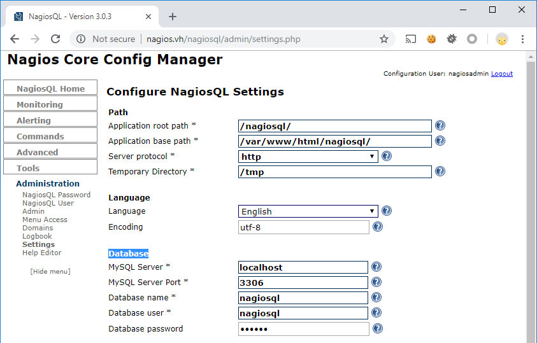Open help for Temporary Directory

[x=440, y=171]
